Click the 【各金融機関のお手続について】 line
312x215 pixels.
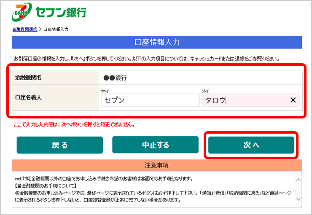(46, 186)
